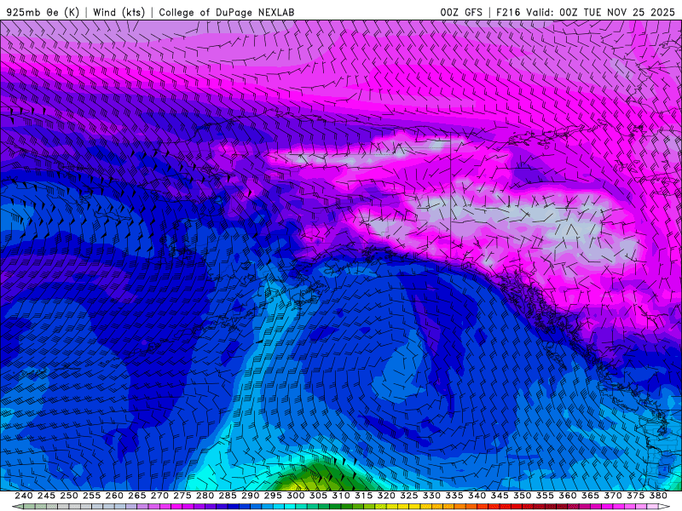Click the "Wind (kts)" header label
Viewport: 682px width, 511px height.
click(x=118, y=12)
